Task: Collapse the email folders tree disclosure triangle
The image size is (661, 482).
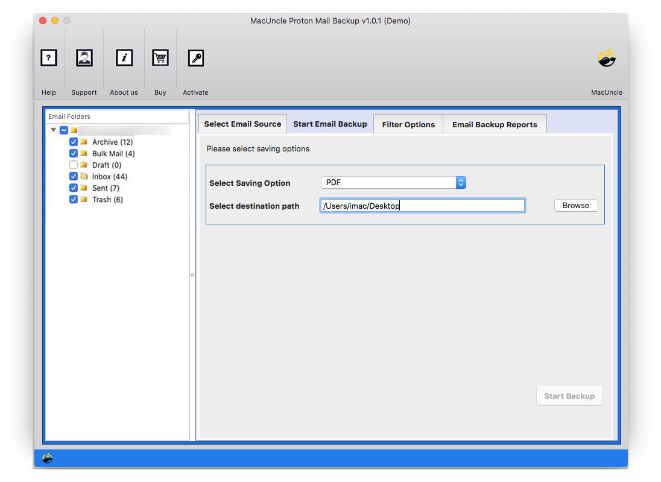Action: tap(53, 130)
